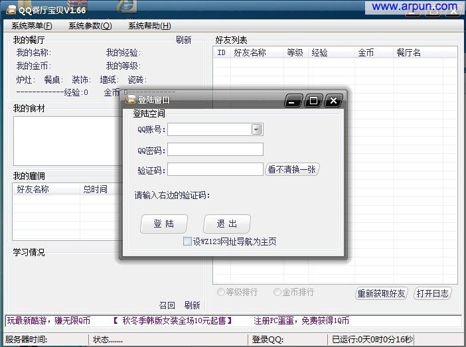466x347 pixels.
Task: Select the 等级排行 radio button
Action: click(x=221, y=292)
